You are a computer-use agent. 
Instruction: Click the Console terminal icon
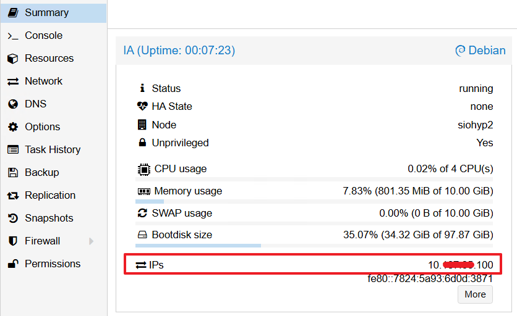[13, 36]
